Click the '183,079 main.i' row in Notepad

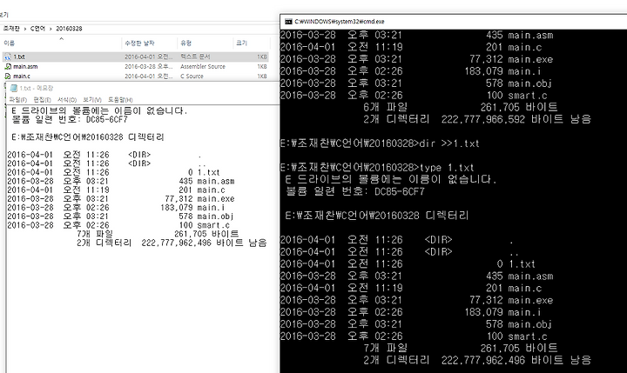[116, 208]
